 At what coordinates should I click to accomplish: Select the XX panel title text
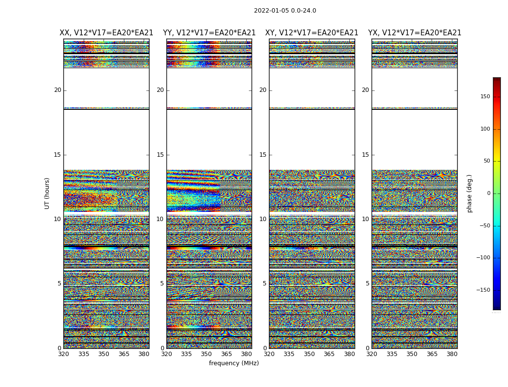tap(106, 33)
